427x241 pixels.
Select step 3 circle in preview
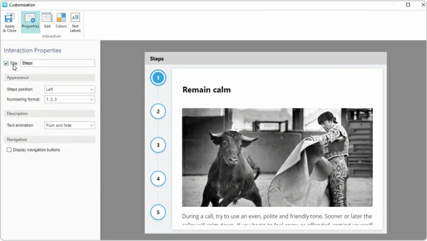[x=158, y=145]
